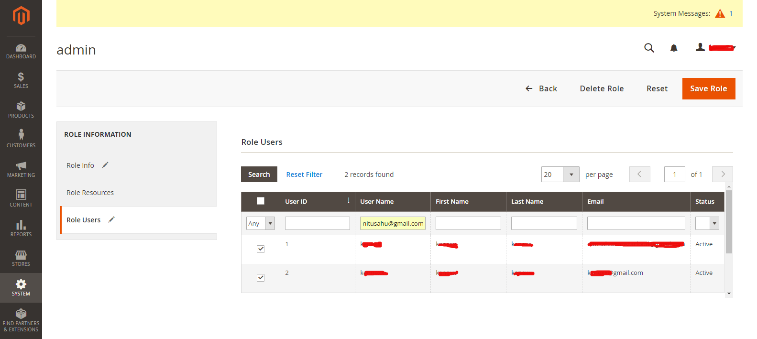Click the grid vertical scrollbar thumb
Screen dimensions: 757x339
(729, 222)
